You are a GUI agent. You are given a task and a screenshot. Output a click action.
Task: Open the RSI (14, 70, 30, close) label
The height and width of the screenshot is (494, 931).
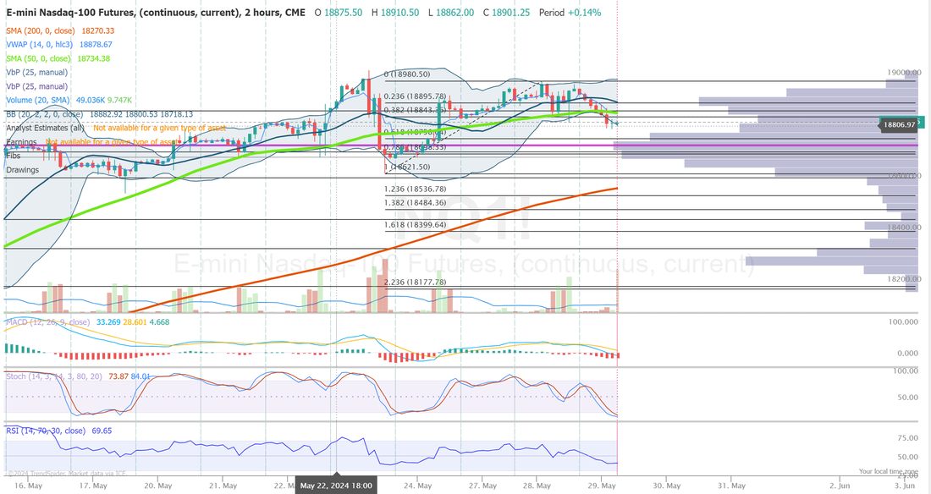click(x=46, y=431)
